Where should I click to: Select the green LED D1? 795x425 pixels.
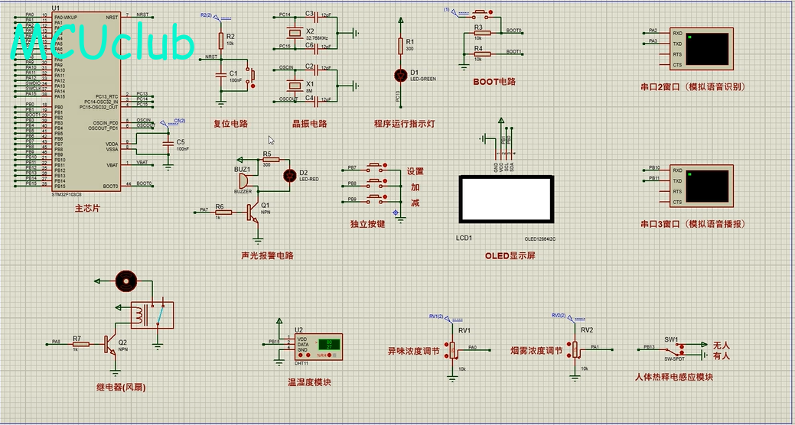pos(400,75)
